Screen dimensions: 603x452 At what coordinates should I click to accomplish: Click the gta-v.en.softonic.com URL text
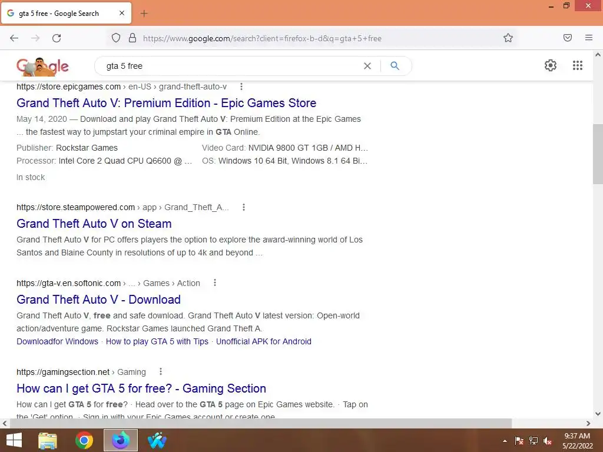(x=68, y=283)
